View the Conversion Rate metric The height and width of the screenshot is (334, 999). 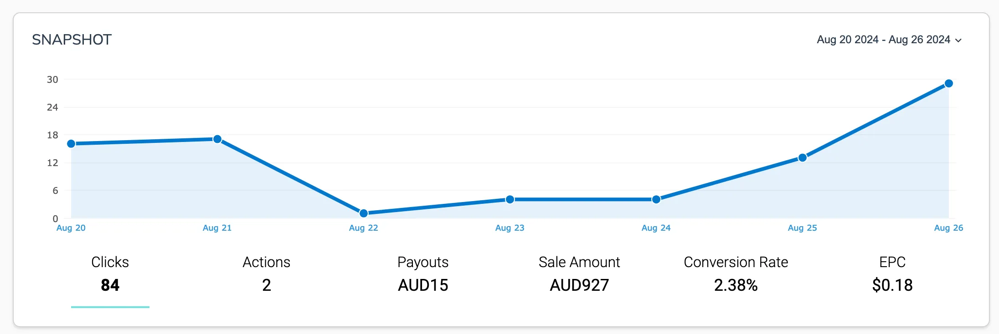click(736, 273)
